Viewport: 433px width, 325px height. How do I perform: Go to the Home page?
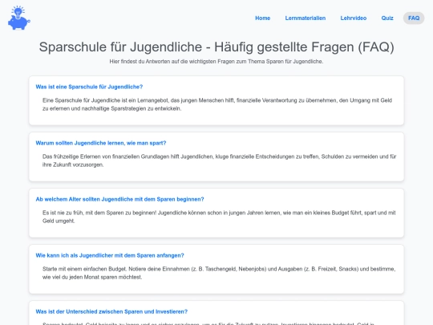(x=263, y=18)
